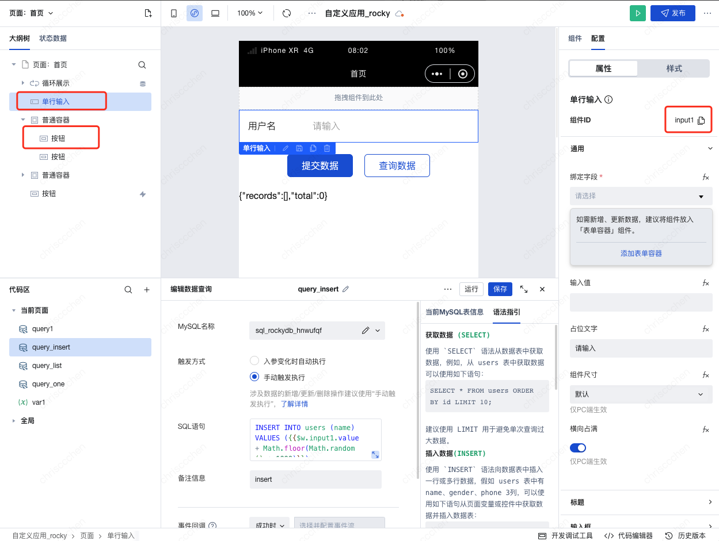
Task: Open fx expression for 占位文字
Action: pyautogui.click(x=705, y=329)
